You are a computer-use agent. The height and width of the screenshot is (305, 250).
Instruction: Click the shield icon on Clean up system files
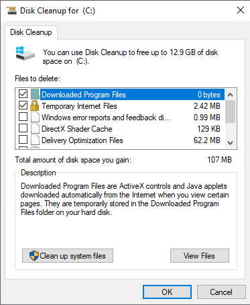(x=34, y=256)
